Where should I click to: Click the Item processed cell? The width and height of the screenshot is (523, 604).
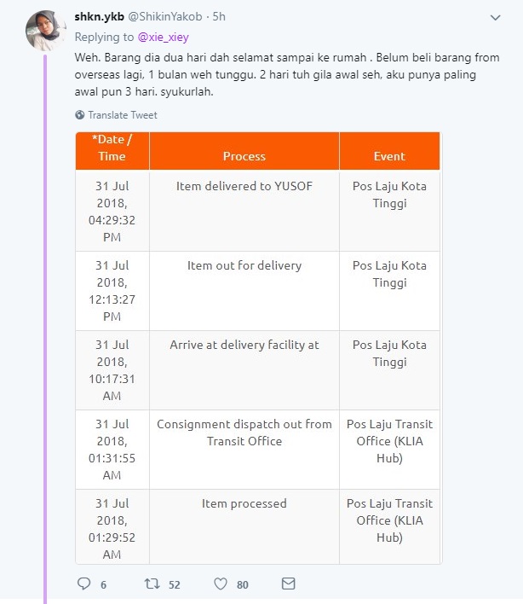[244, 503]
